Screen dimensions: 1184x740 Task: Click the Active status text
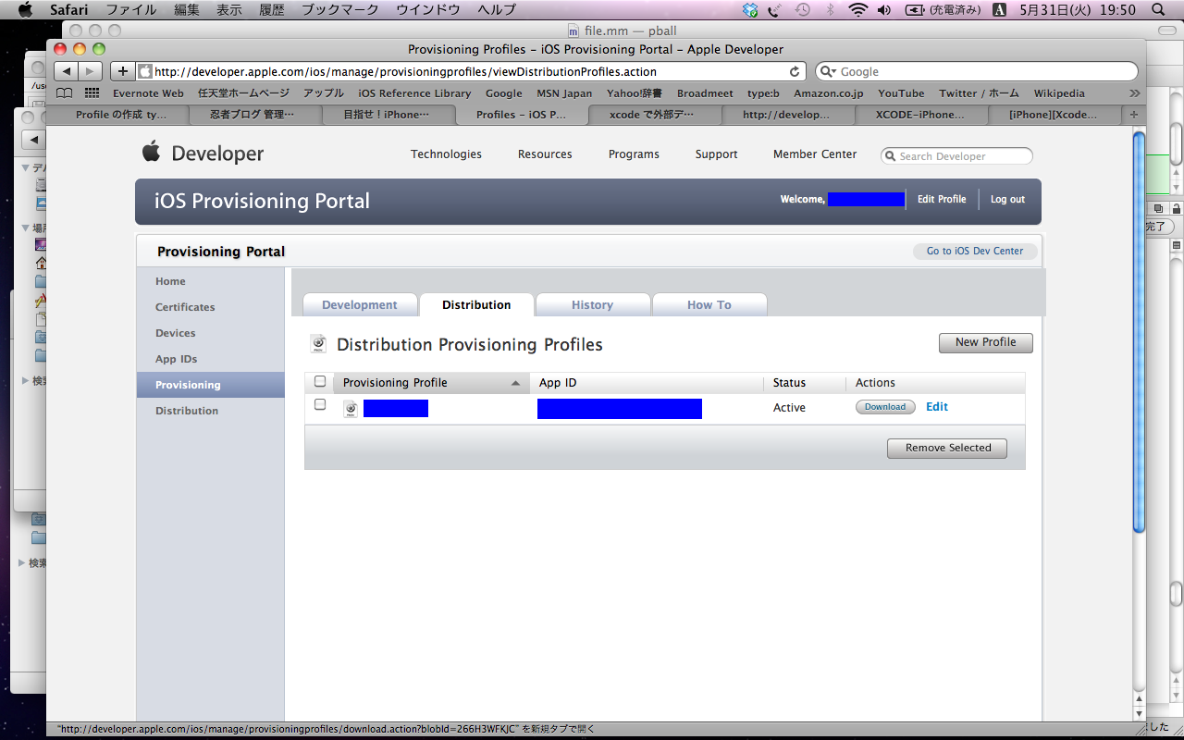click(789, 408)
